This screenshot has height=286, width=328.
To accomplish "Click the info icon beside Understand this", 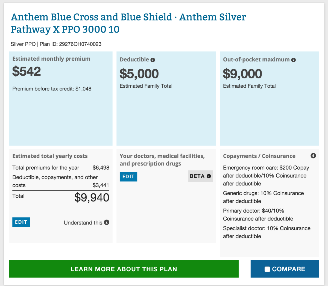I will click(x=107, y=222).
